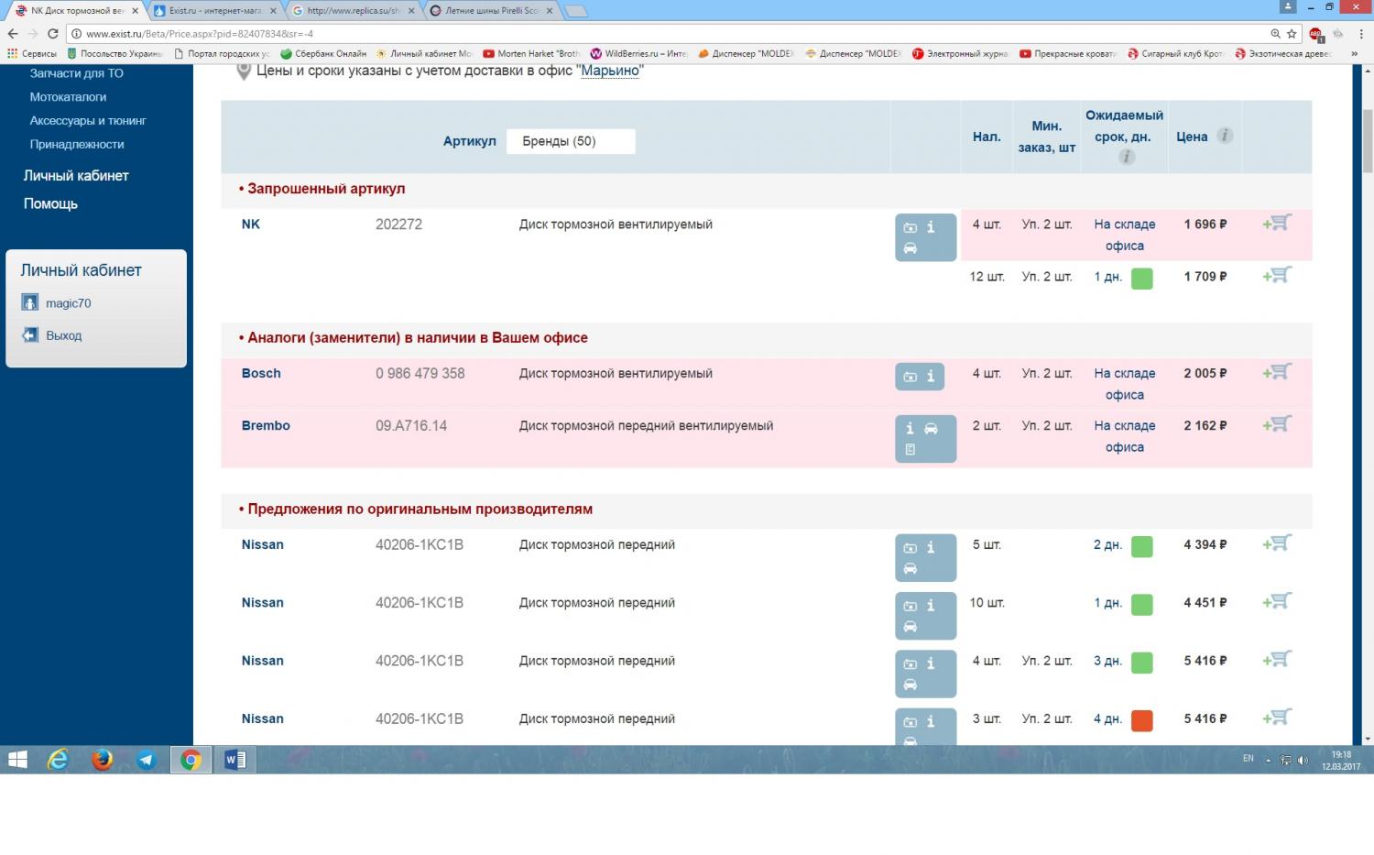The height and width of the screenshot is (855, 1374).
Task: Open info icon for Bosch row
Action: pyautogui.click(x=931, y=376)
